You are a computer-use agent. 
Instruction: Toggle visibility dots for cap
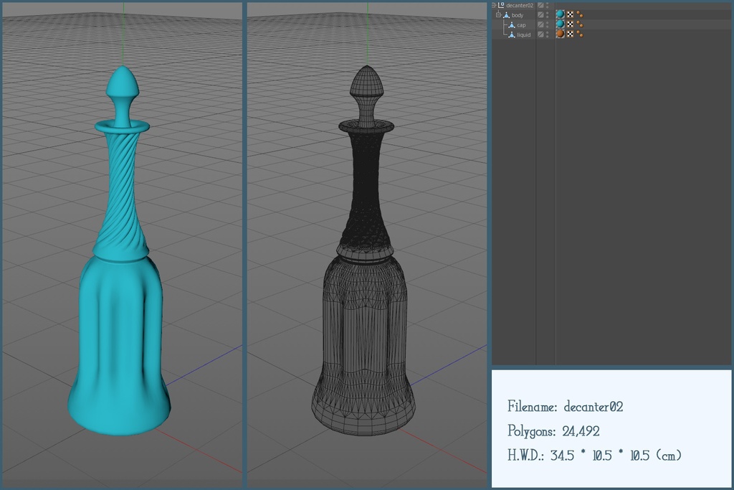547,25
